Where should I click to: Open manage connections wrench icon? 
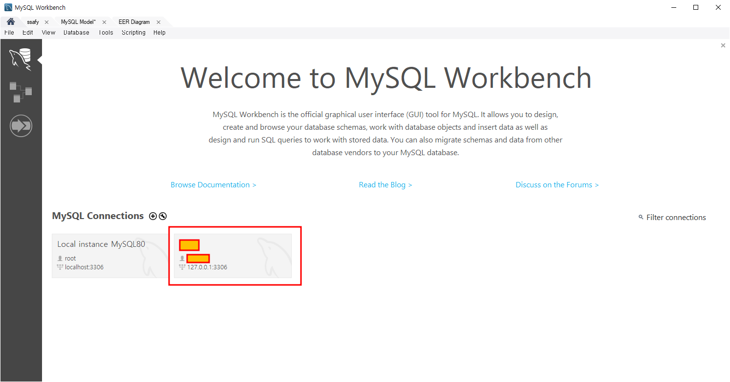pos(163,216)
